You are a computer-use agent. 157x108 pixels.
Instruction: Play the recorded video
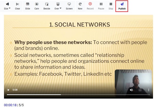8,90
